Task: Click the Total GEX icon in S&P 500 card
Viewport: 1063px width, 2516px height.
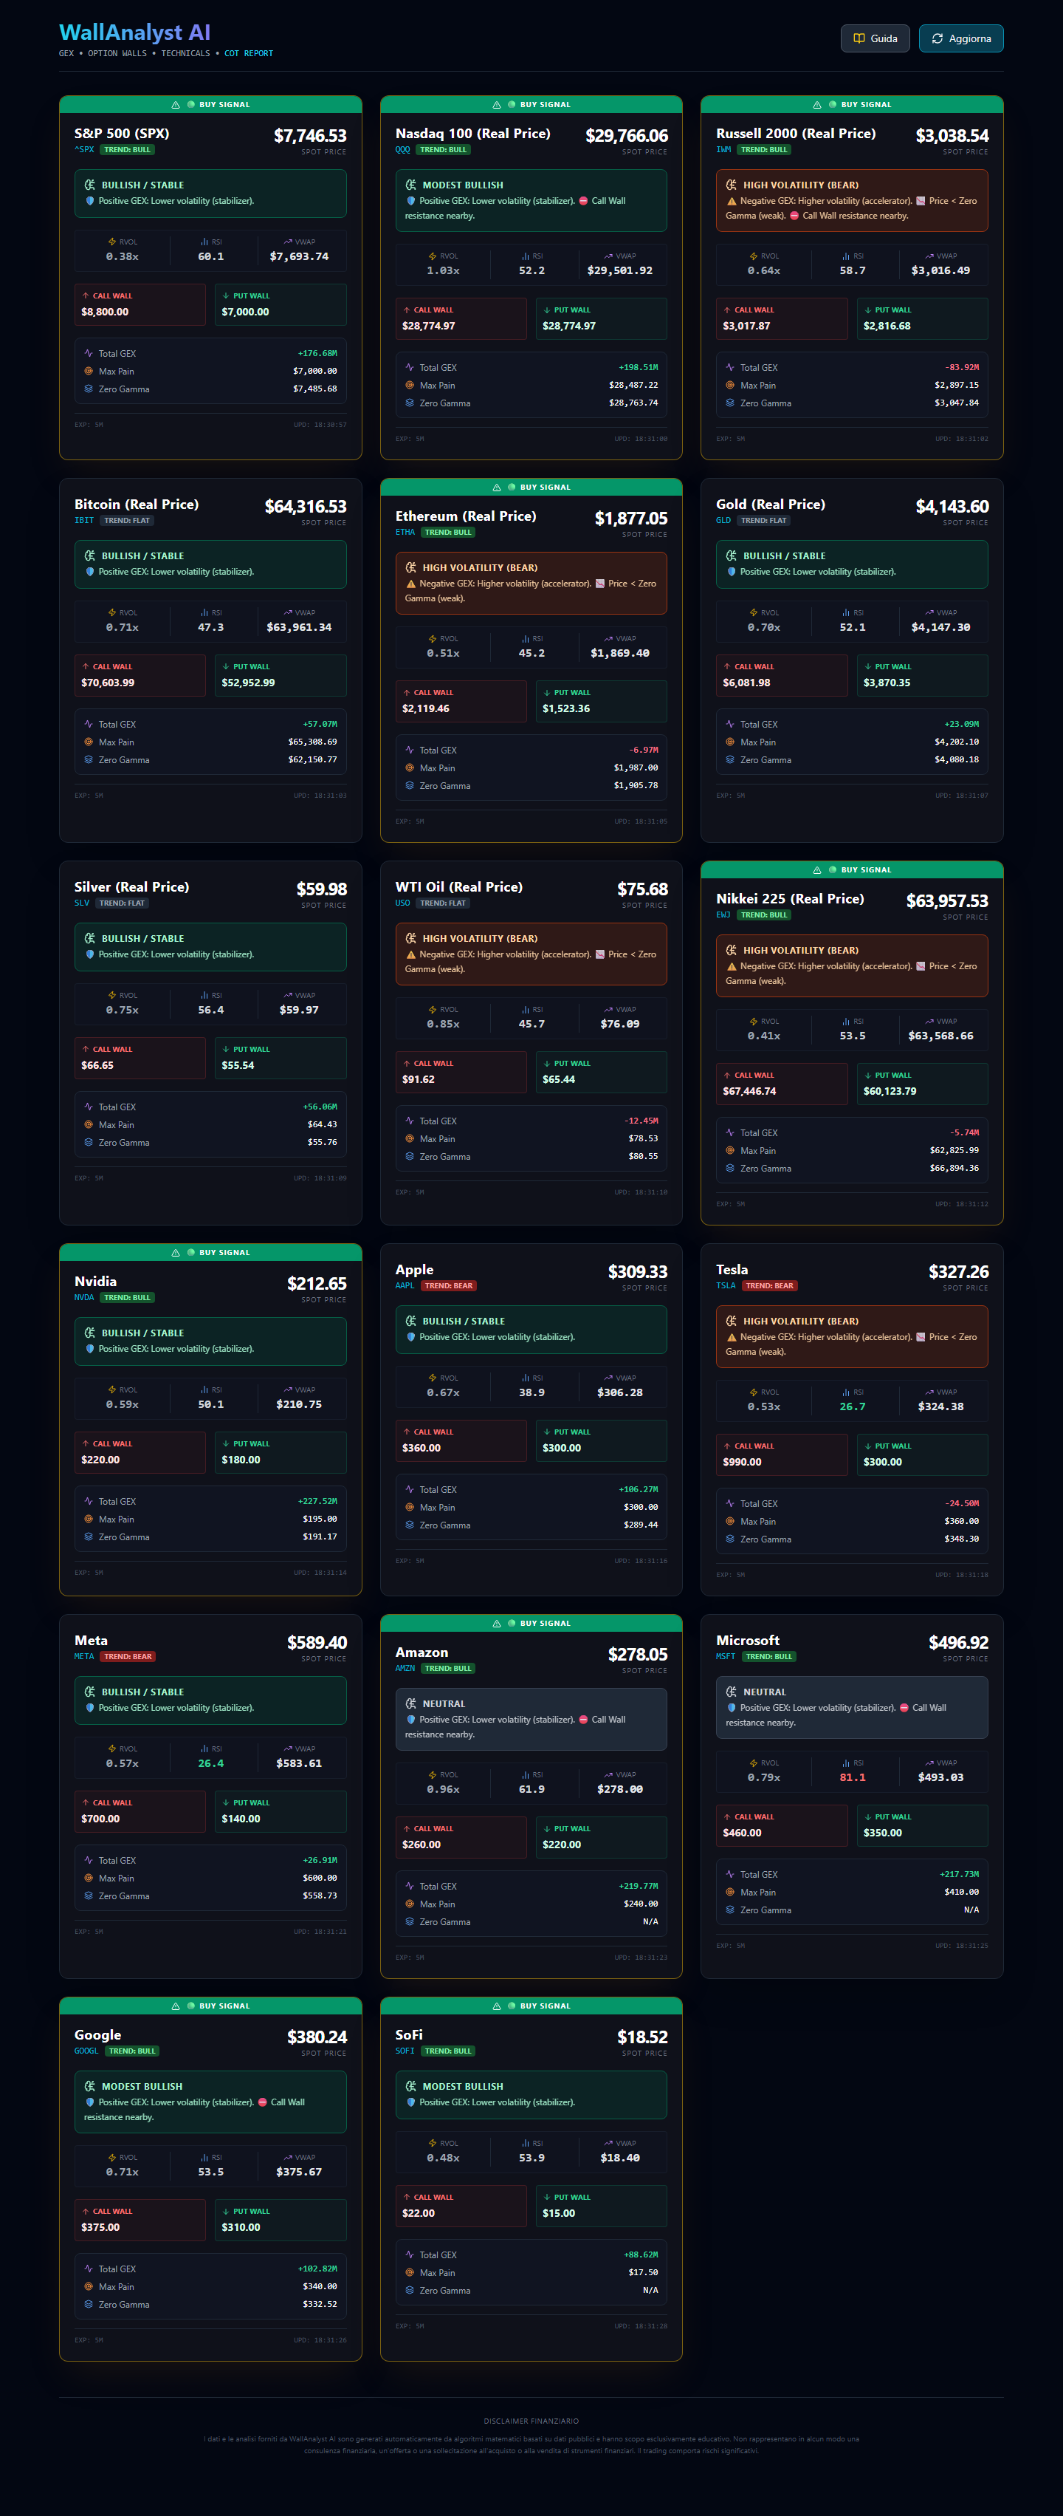Action: click(x=89, y=354)
